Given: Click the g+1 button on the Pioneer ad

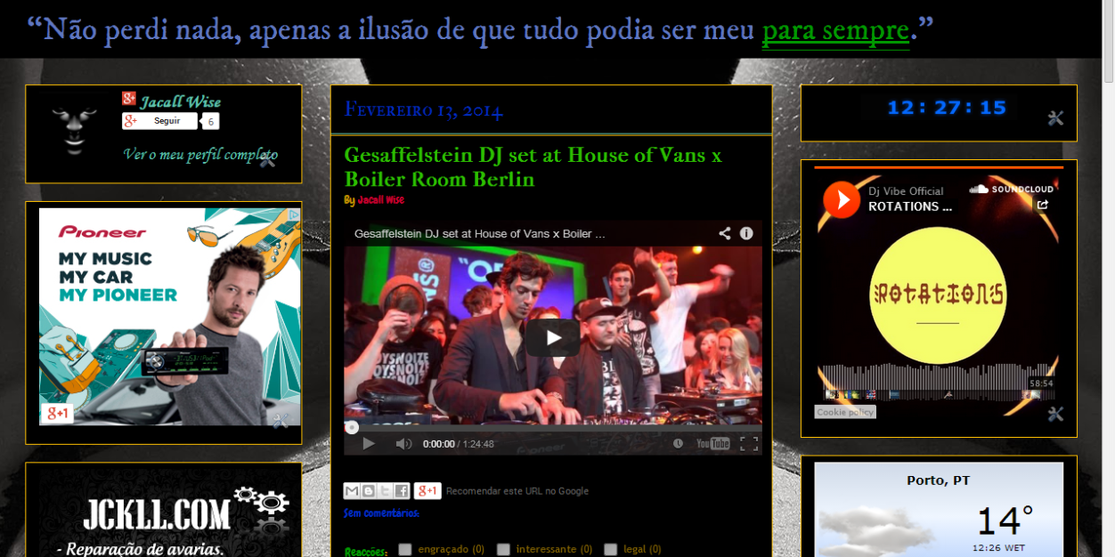Looking at the screenshot, I should (x=58, y=413).
